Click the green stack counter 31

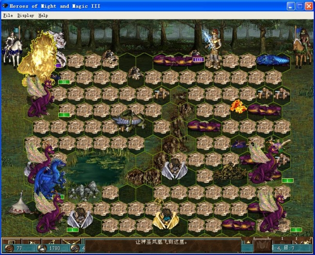(64, 82)
